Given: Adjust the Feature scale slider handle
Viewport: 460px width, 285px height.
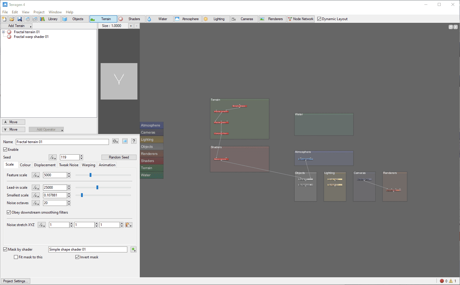Looking at the screenshot, I should pos(91,175).
